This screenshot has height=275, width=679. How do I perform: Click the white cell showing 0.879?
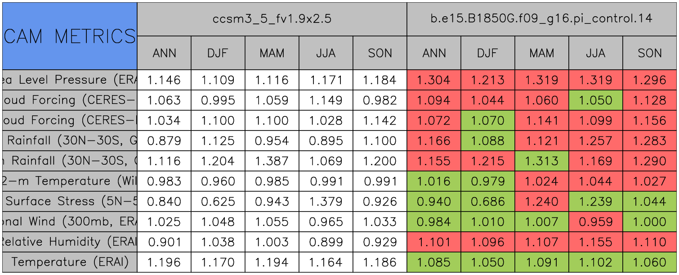(164, 141)
